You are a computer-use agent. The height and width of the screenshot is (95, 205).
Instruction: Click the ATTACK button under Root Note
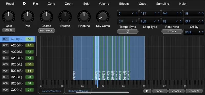(172, 31)
